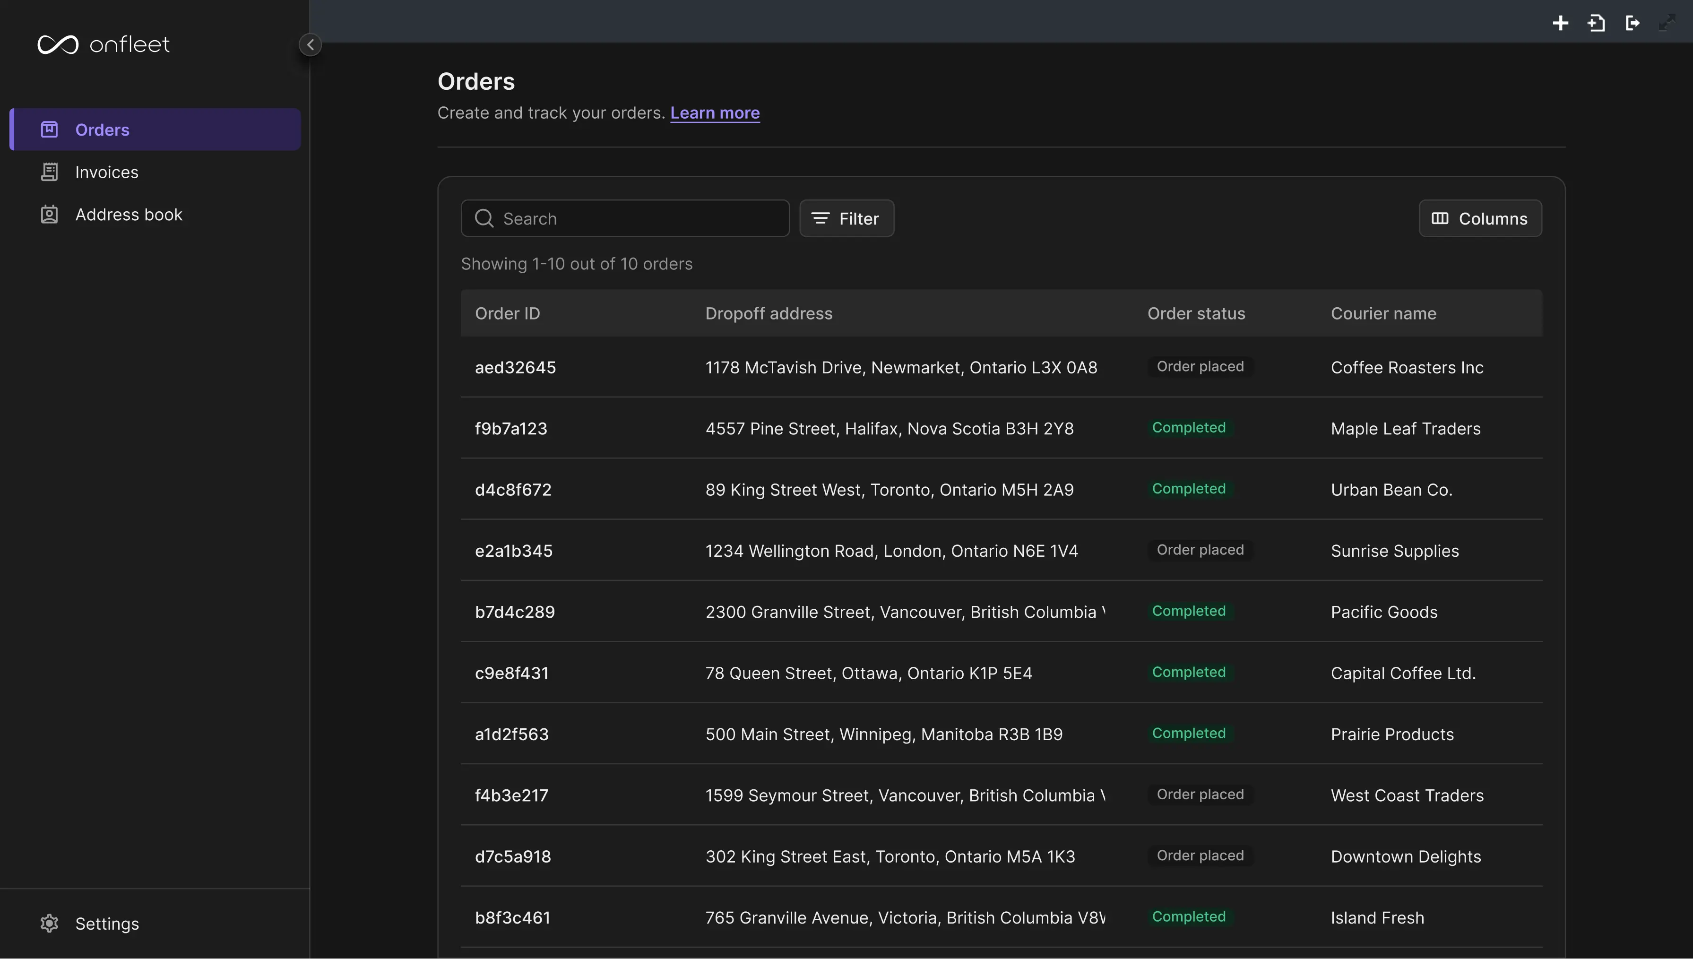
Task: Click Completed badge for Urban Bean Co.
Action: pos(1189,489)
